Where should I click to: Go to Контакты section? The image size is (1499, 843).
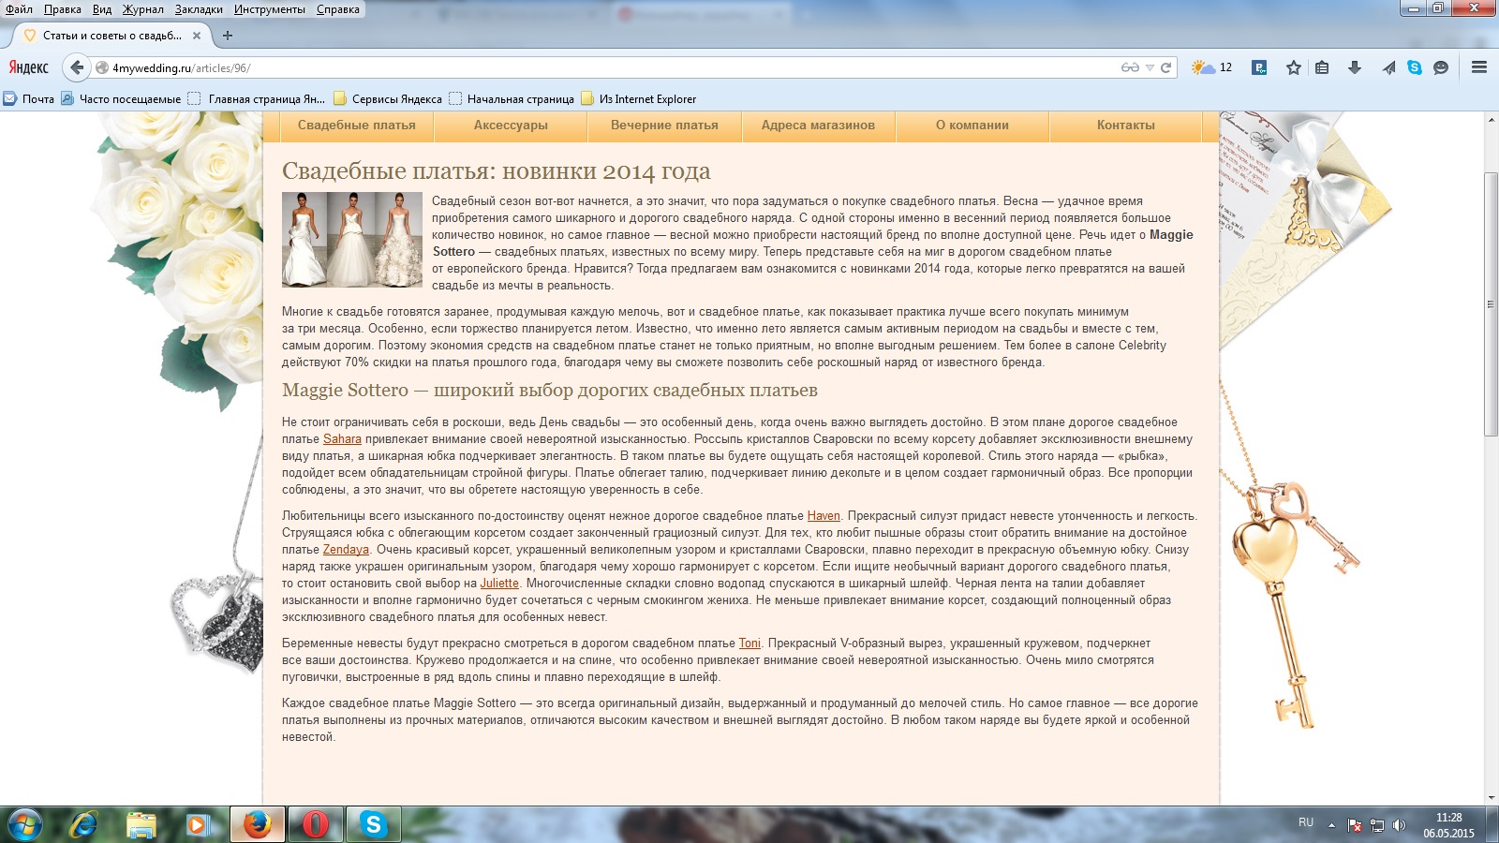tap(1126, 126)
